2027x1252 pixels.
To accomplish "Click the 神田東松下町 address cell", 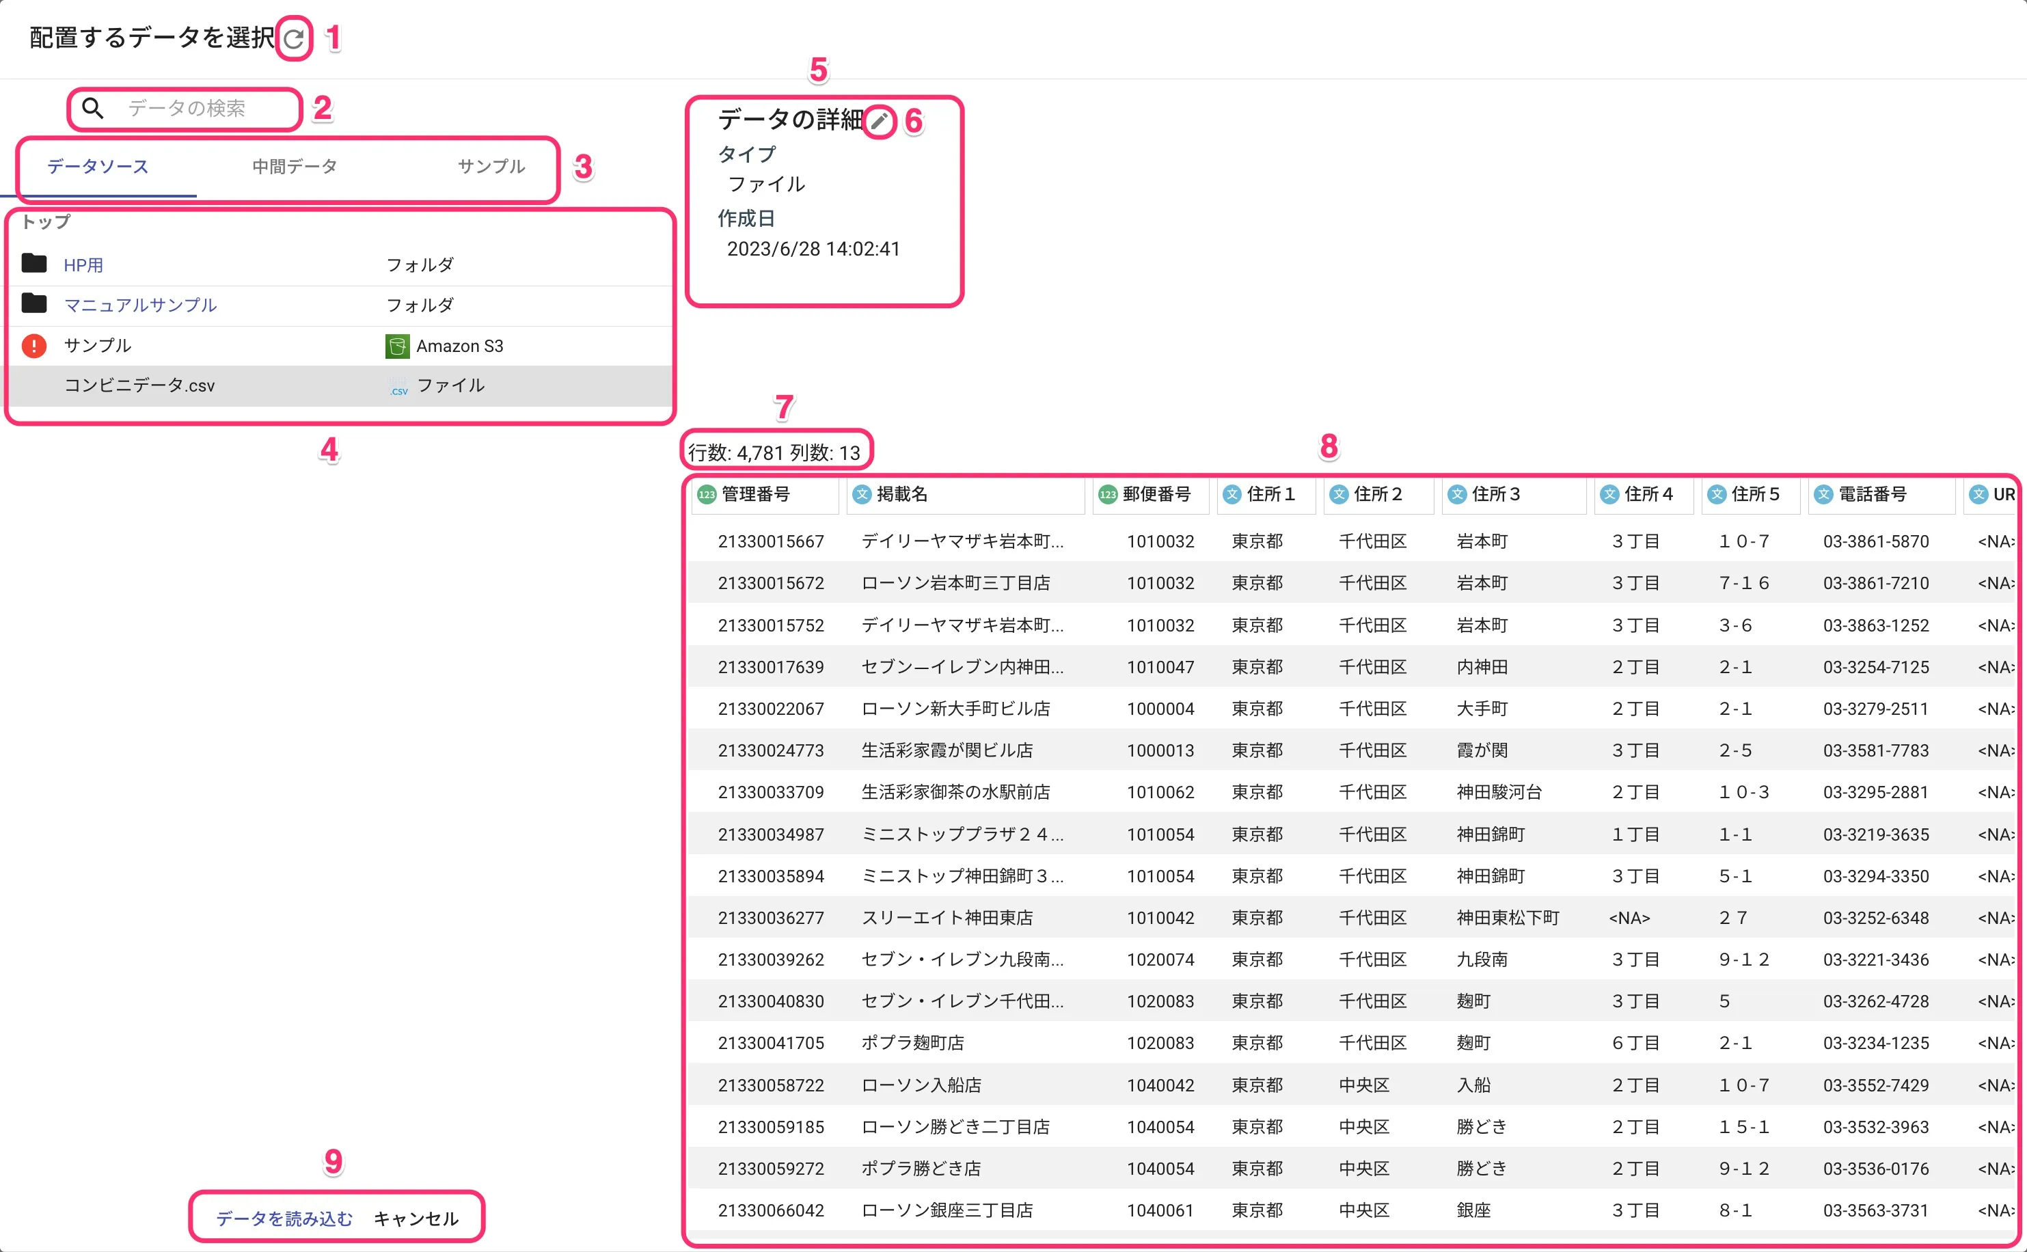I will coord(1508,918).
